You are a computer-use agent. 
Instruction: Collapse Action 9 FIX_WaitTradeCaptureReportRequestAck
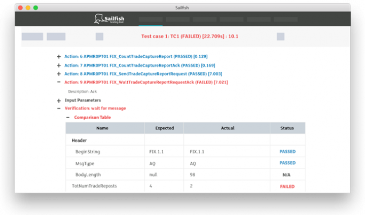59,82
